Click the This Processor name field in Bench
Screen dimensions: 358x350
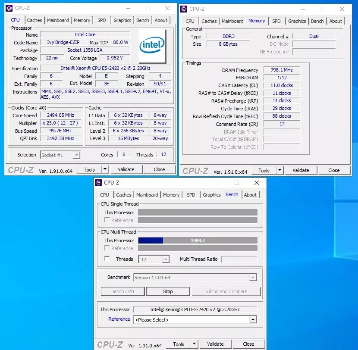coord(195,309)
